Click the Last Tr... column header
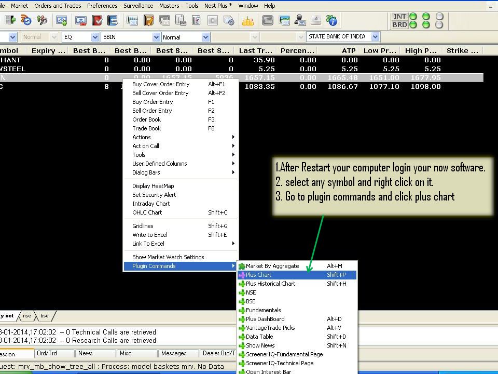This screenshot has height=374, width=498. tap(255, 50)
